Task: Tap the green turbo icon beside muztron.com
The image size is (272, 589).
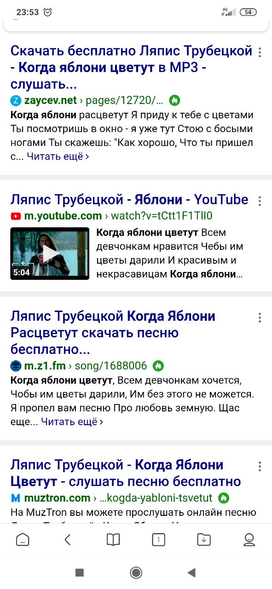Action: point(223,498)
